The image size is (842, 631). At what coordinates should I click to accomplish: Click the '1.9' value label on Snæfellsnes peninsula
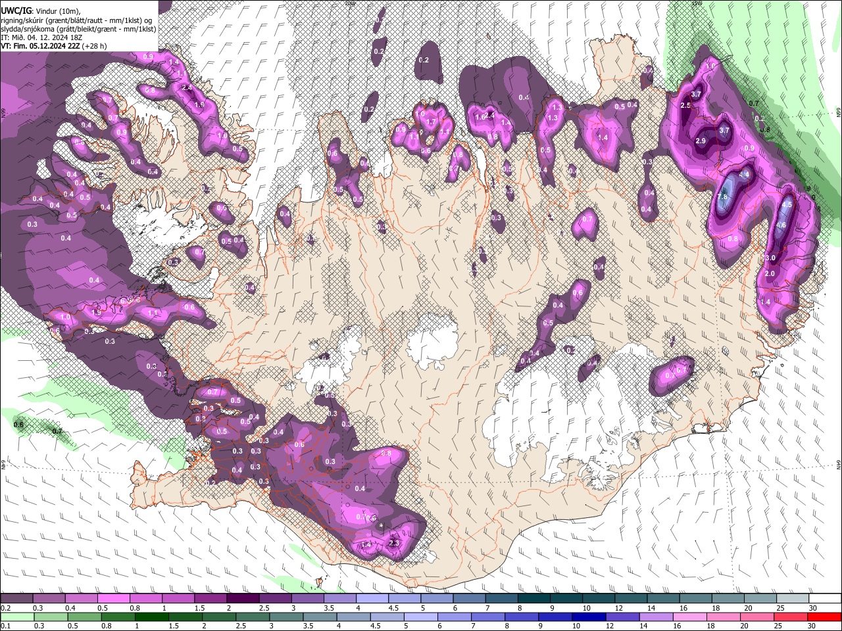point(97,313)
